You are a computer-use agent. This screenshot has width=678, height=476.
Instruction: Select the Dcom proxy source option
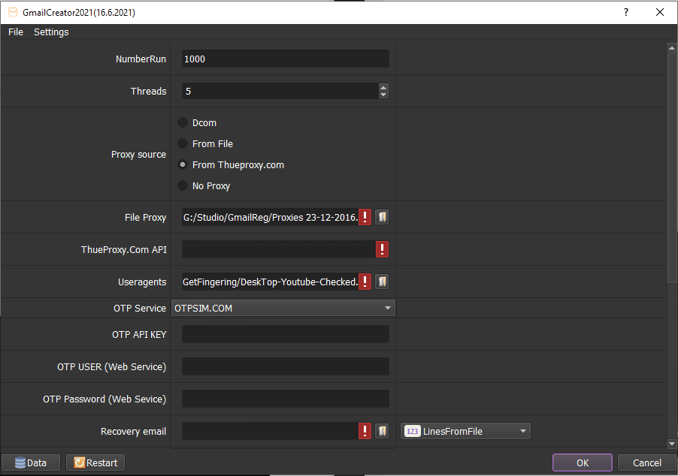coord(183,122)
